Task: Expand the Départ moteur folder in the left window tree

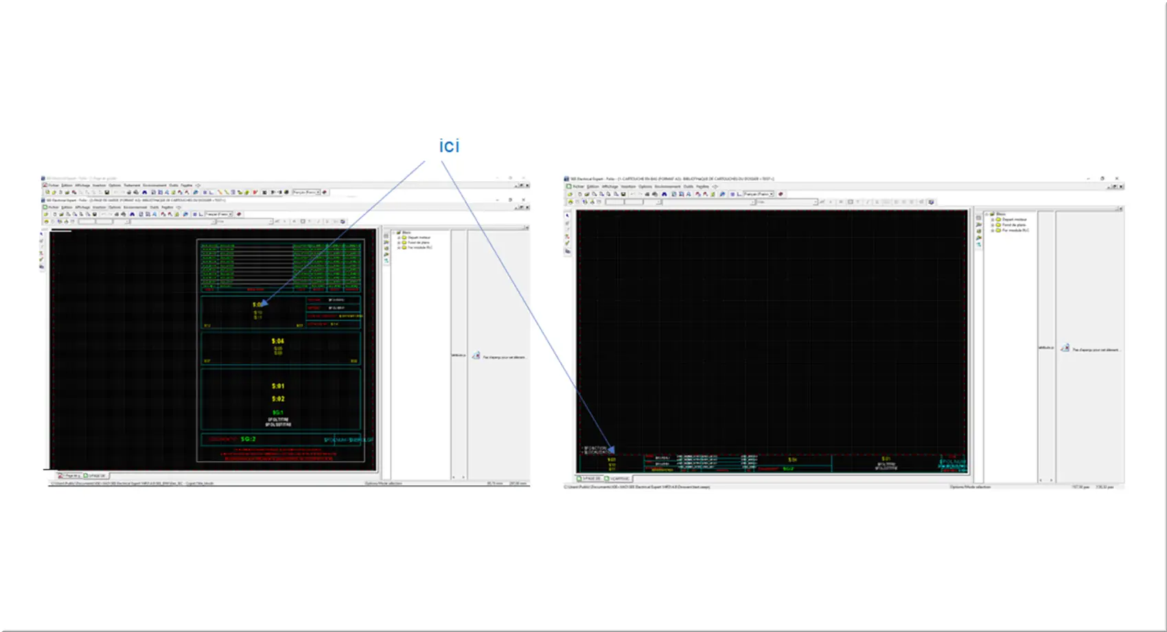Action: 399,237
